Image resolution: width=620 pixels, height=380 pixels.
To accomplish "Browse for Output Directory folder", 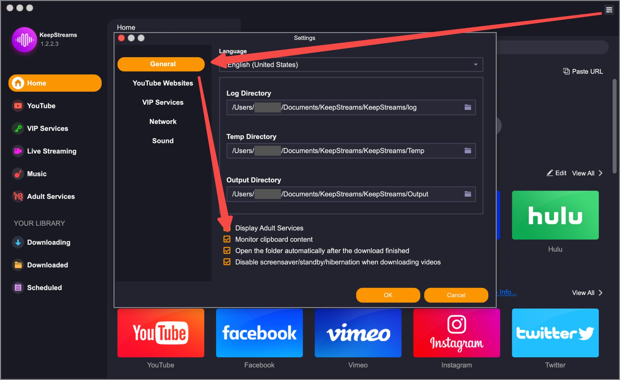I will (x=468, y=194).
